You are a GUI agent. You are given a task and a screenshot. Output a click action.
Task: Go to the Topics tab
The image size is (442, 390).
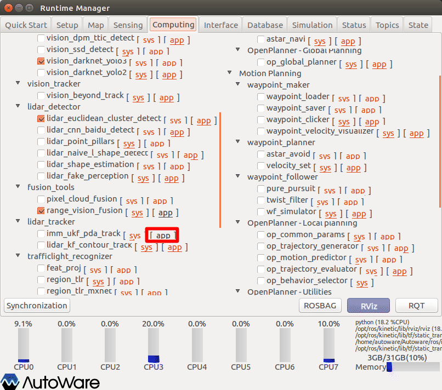click(387, 25)
